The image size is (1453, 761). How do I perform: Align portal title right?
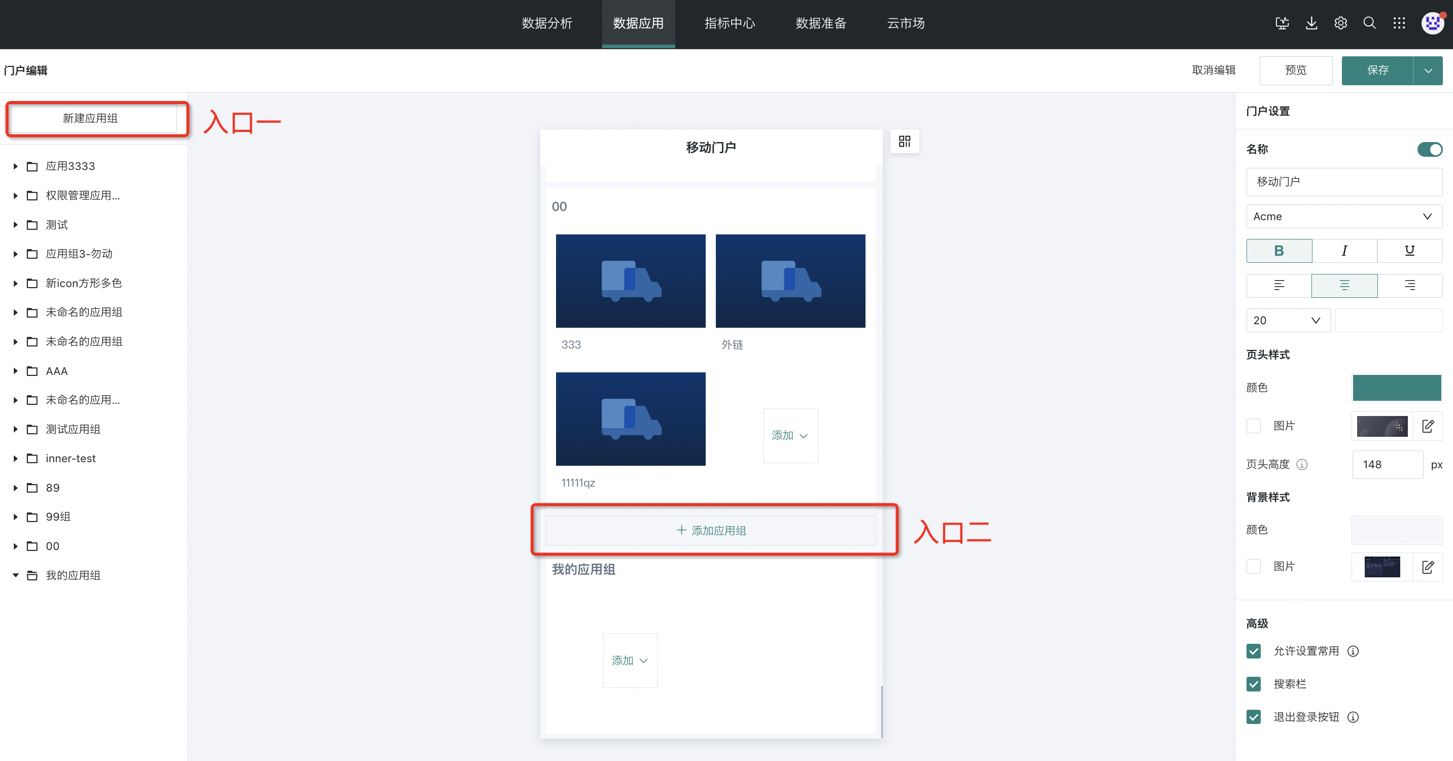(x=1409, y=286)
